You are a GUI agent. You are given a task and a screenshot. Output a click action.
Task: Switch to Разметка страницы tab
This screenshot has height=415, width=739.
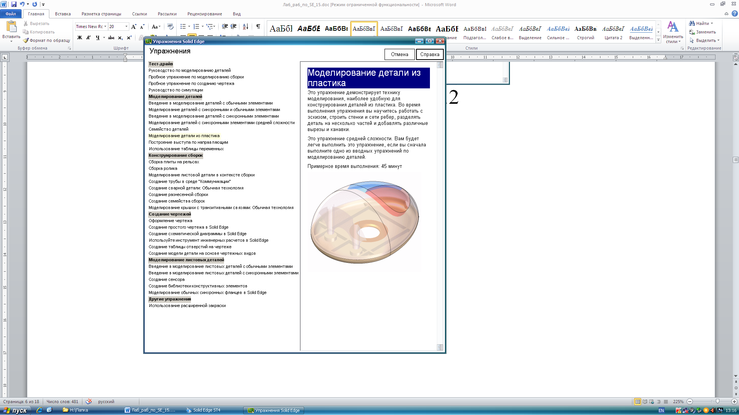pyautogui.click(x=101, y=14)
